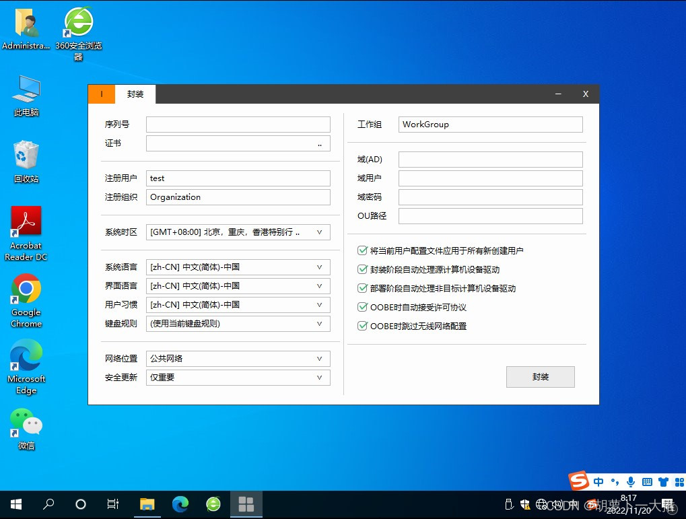Open File Explorer from the taskbar
The width and height of the screenshot is (686, 519).
147,504
